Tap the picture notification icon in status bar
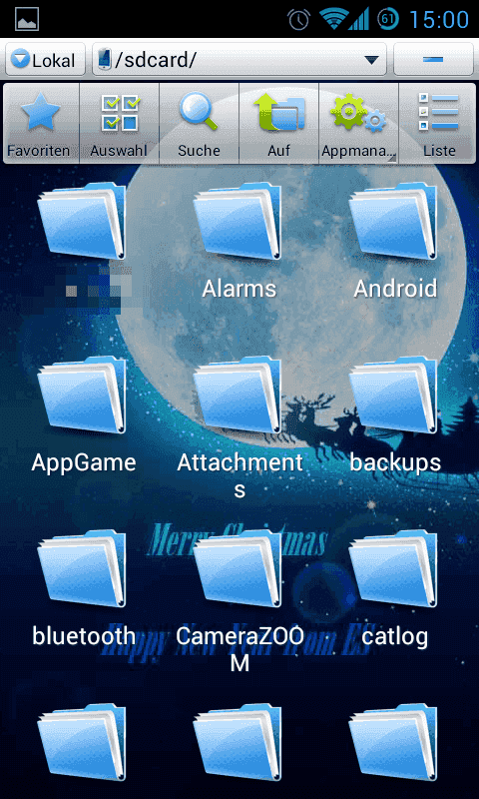Viewport: 479px width, 799px height. click(x=27, y=19)
